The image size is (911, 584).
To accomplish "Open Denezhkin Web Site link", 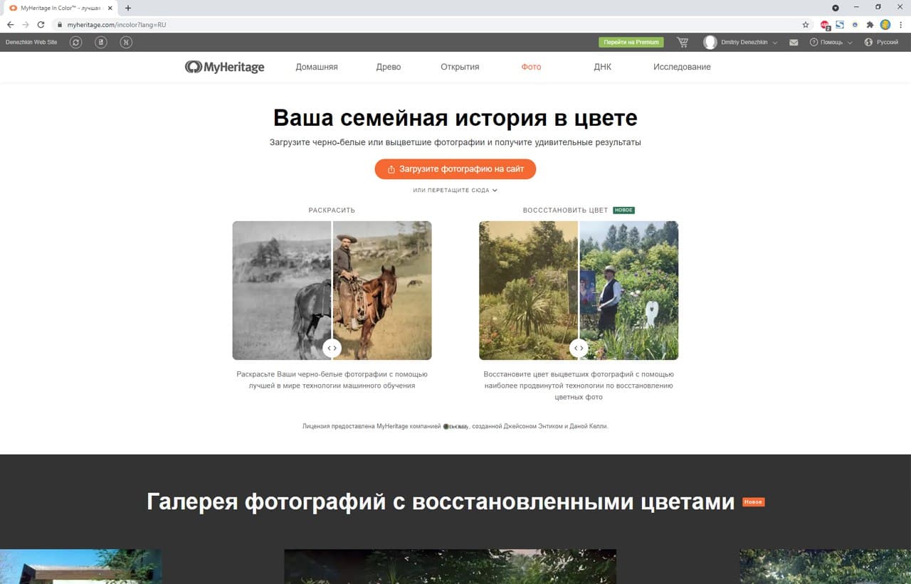I will coord(31,42).
